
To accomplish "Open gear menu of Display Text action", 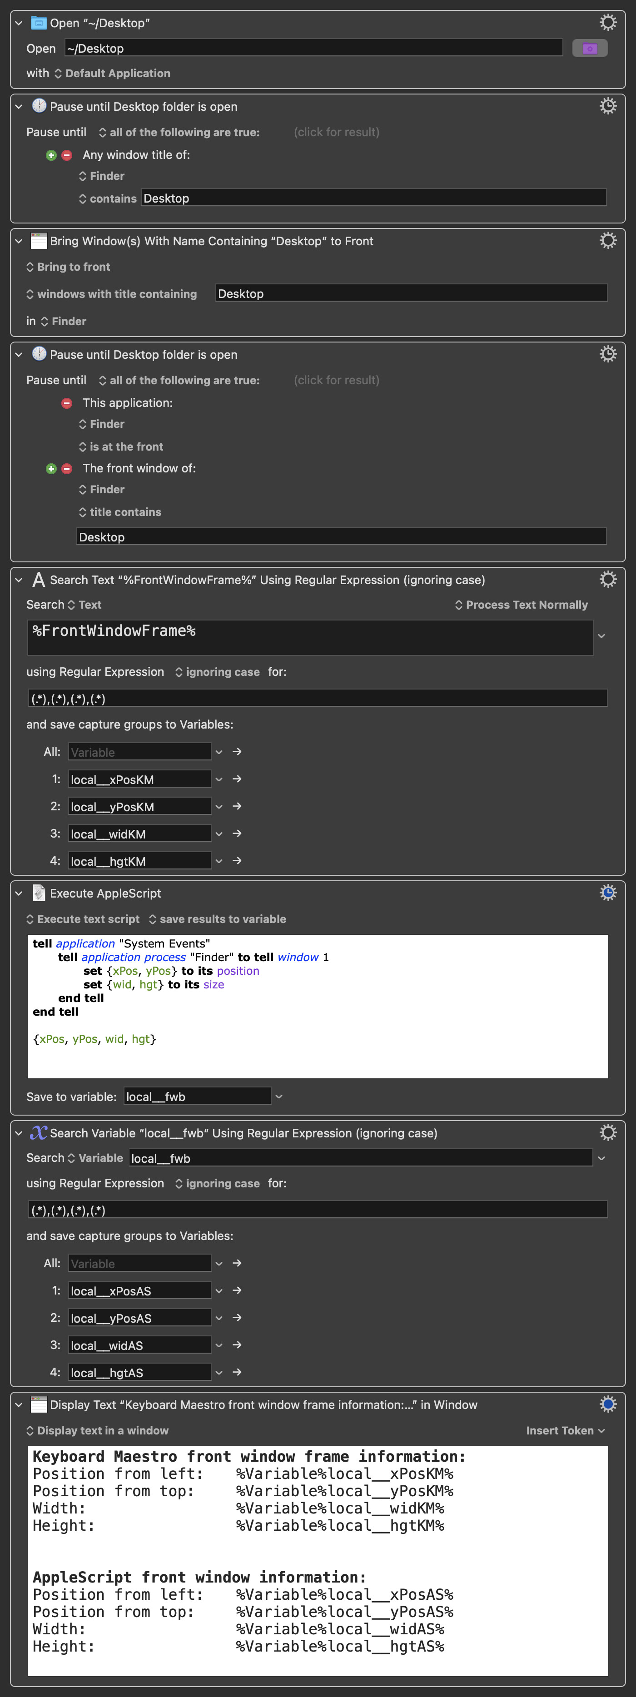I will pyautogui.click(x=608, y=1404).
